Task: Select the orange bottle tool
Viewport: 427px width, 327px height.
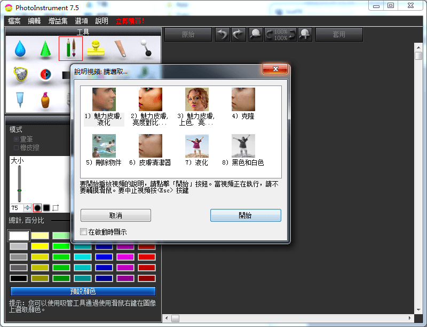Action: point(45,100)
